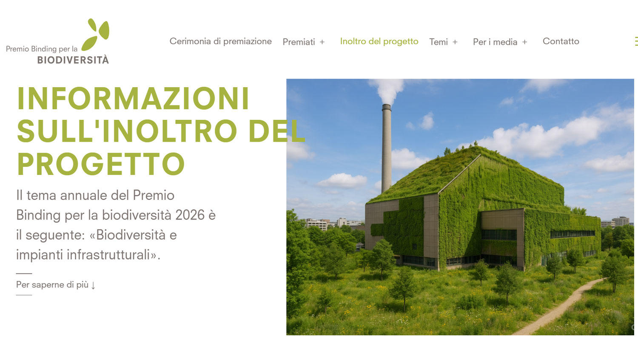The height and width of the screenshot is (359, 638).
Task: Click the down arrow after "Per saperne di più"
Action: (94, 285)
